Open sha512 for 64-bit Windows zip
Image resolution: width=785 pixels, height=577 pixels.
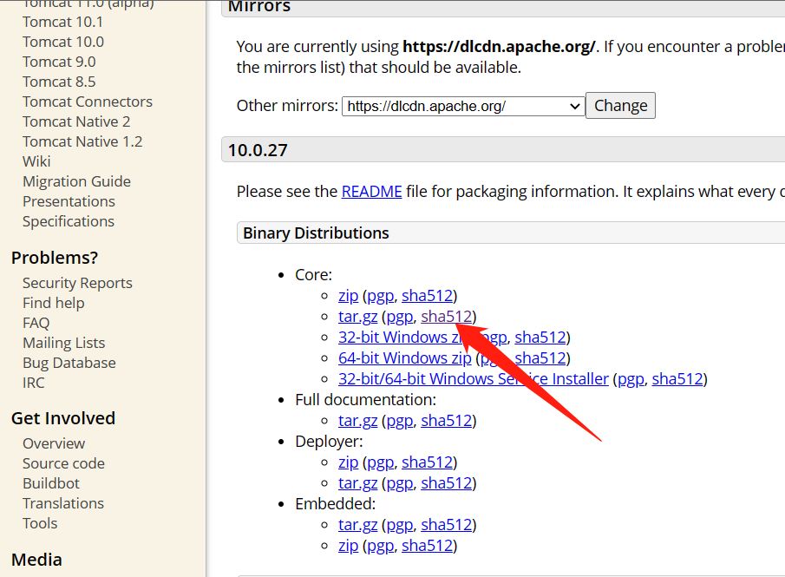(540, 358)
